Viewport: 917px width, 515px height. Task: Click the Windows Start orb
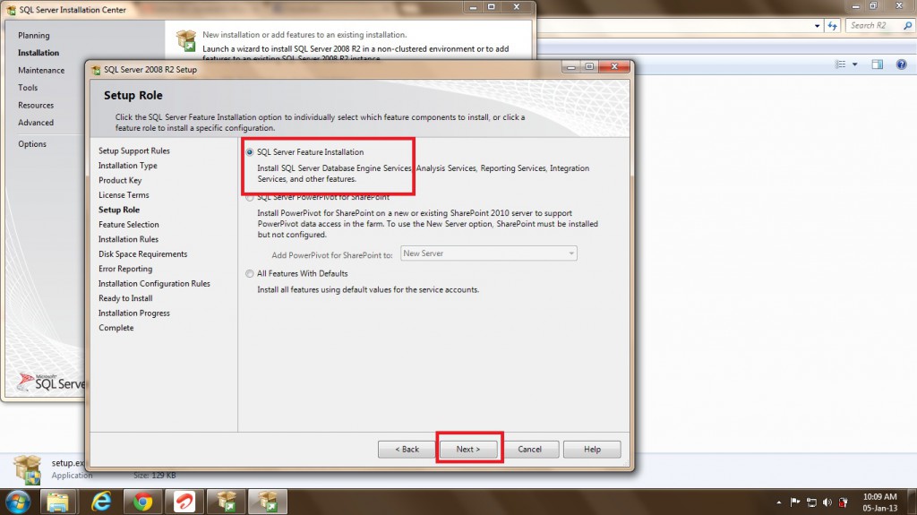point(17,500)
